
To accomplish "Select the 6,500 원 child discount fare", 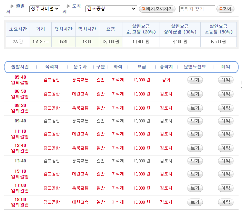I will pos(219,42).
